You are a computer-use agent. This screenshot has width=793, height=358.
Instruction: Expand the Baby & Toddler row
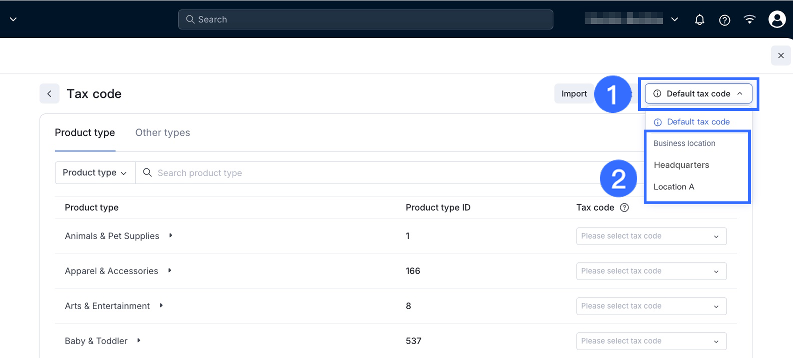[139, 341]
